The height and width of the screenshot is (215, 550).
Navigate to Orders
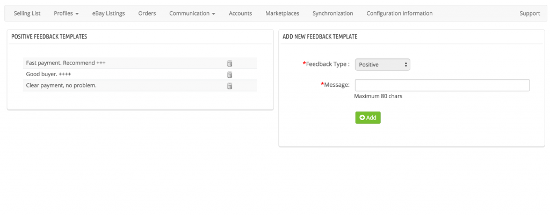[x=147, y=13]
